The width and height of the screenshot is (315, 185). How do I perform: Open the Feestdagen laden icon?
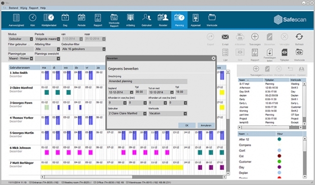coord(269,53)
